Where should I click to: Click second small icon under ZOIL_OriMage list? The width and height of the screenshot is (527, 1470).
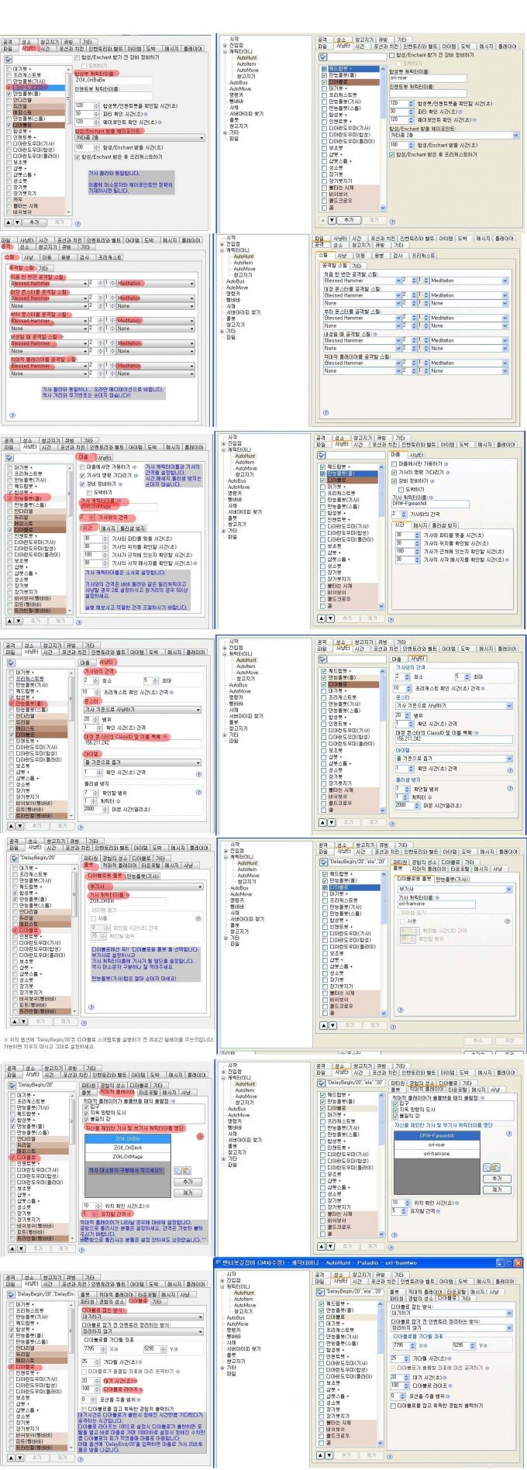click(187, 1170)
